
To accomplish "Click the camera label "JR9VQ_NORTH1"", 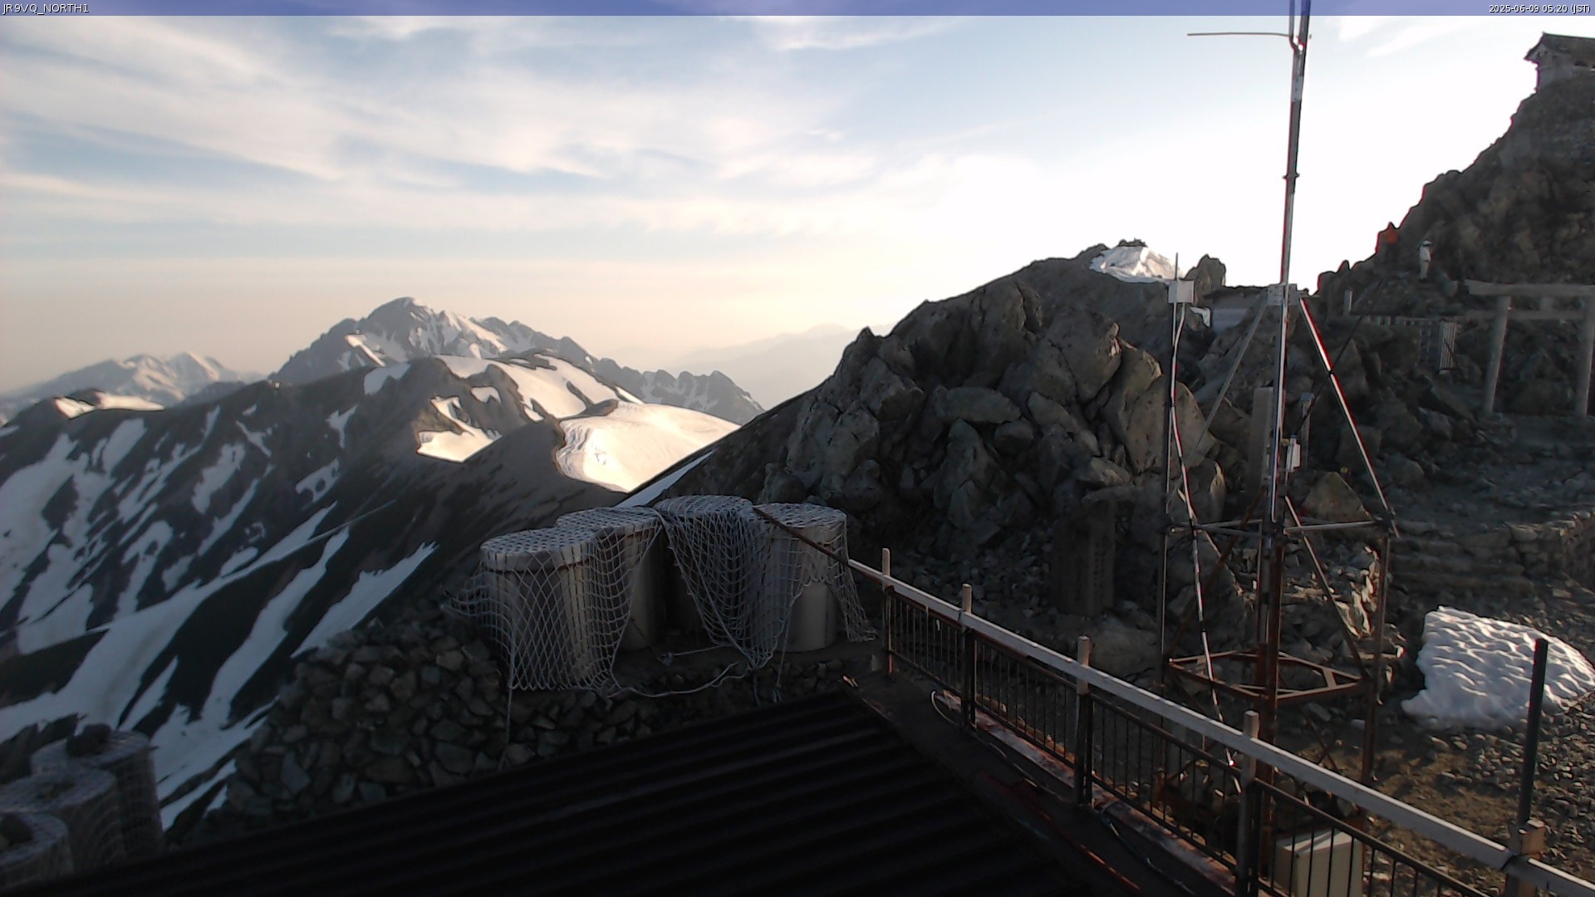I will click(x=46, y=8).
